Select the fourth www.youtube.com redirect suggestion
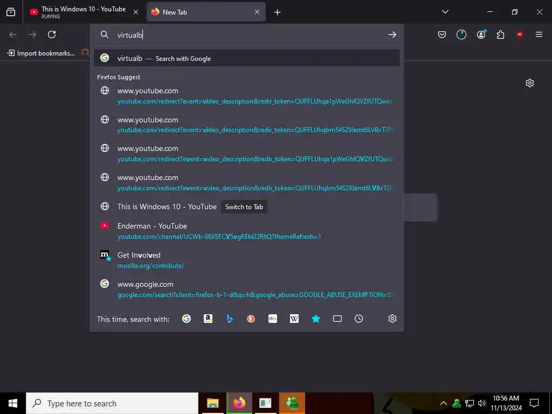 click(247, 182)
